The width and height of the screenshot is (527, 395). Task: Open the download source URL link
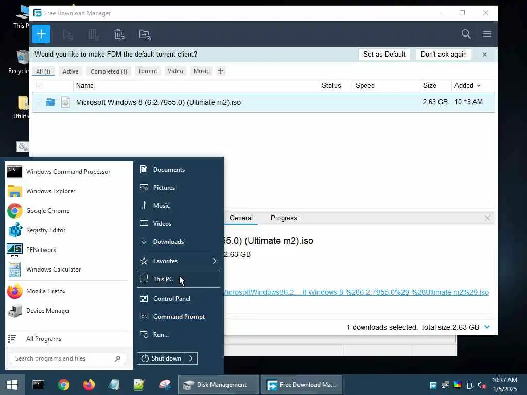tap(356, 292)
